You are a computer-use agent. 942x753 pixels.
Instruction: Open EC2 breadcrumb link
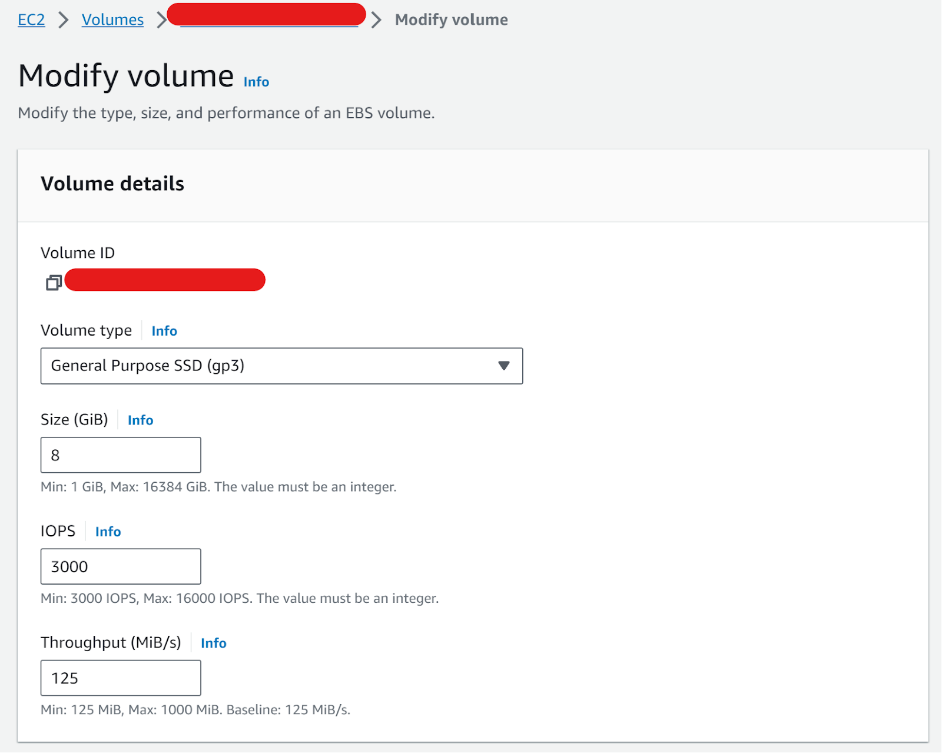31,19
